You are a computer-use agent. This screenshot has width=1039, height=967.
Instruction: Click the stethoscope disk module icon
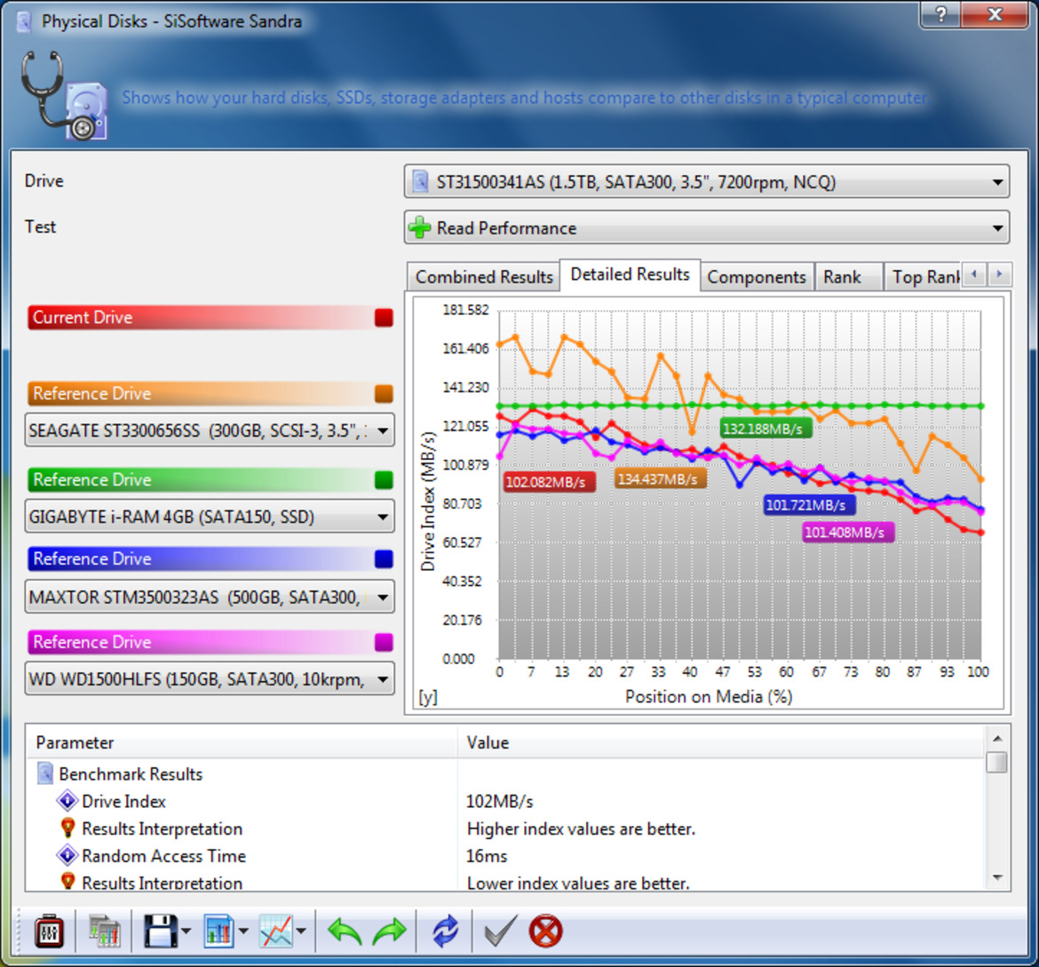click(x=64, y=96)
